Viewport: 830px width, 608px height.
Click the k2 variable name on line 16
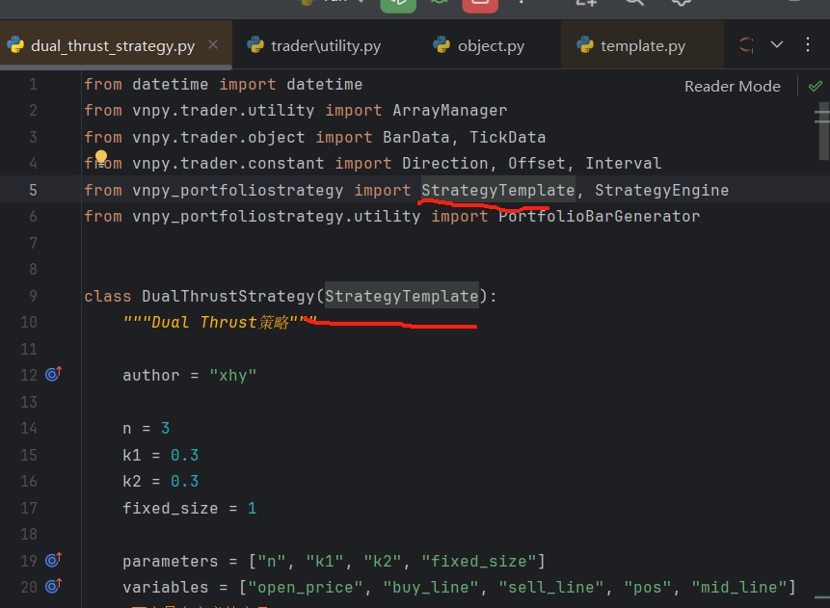click(x=132, y=481)
